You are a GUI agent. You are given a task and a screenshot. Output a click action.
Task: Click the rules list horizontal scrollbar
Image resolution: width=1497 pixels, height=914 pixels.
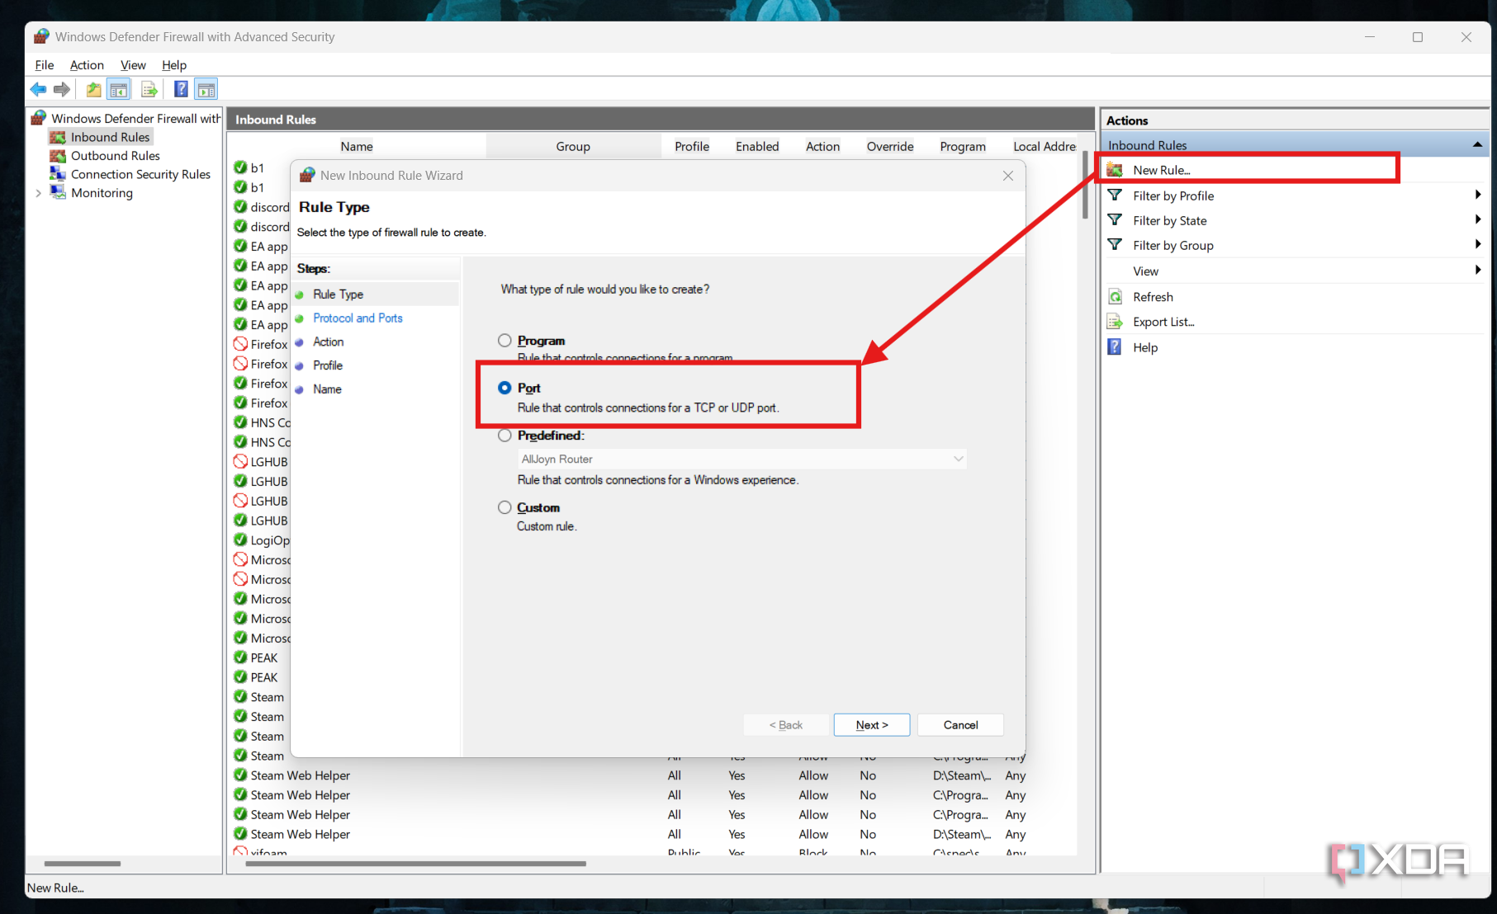coord(415,864)
